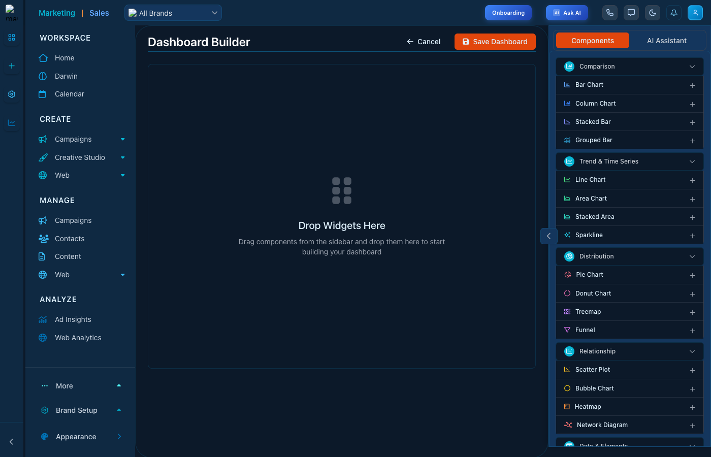Open the analytics chart icon in left rail
Screen dimensions: 711x457
[12, 123]
